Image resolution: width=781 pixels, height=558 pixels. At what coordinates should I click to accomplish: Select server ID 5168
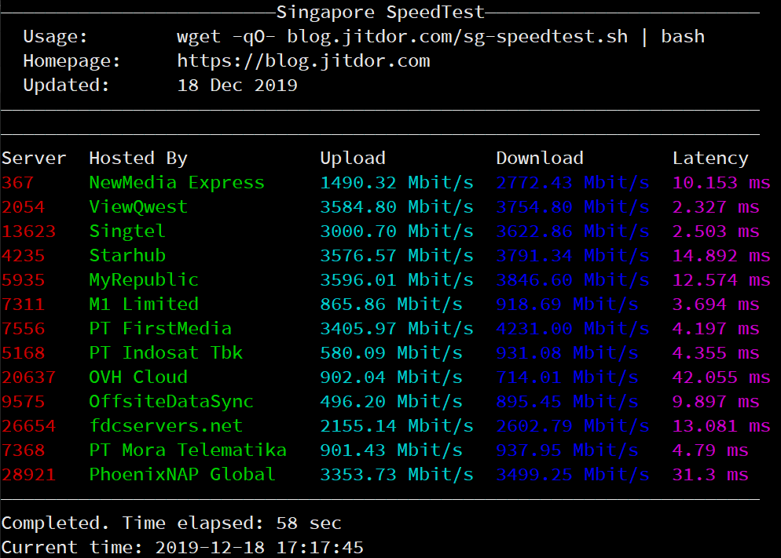[x=24, y=353]
